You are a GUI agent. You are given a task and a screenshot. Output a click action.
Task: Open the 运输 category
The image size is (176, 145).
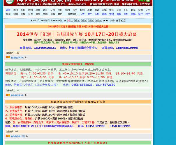click(x=104, y=10)
